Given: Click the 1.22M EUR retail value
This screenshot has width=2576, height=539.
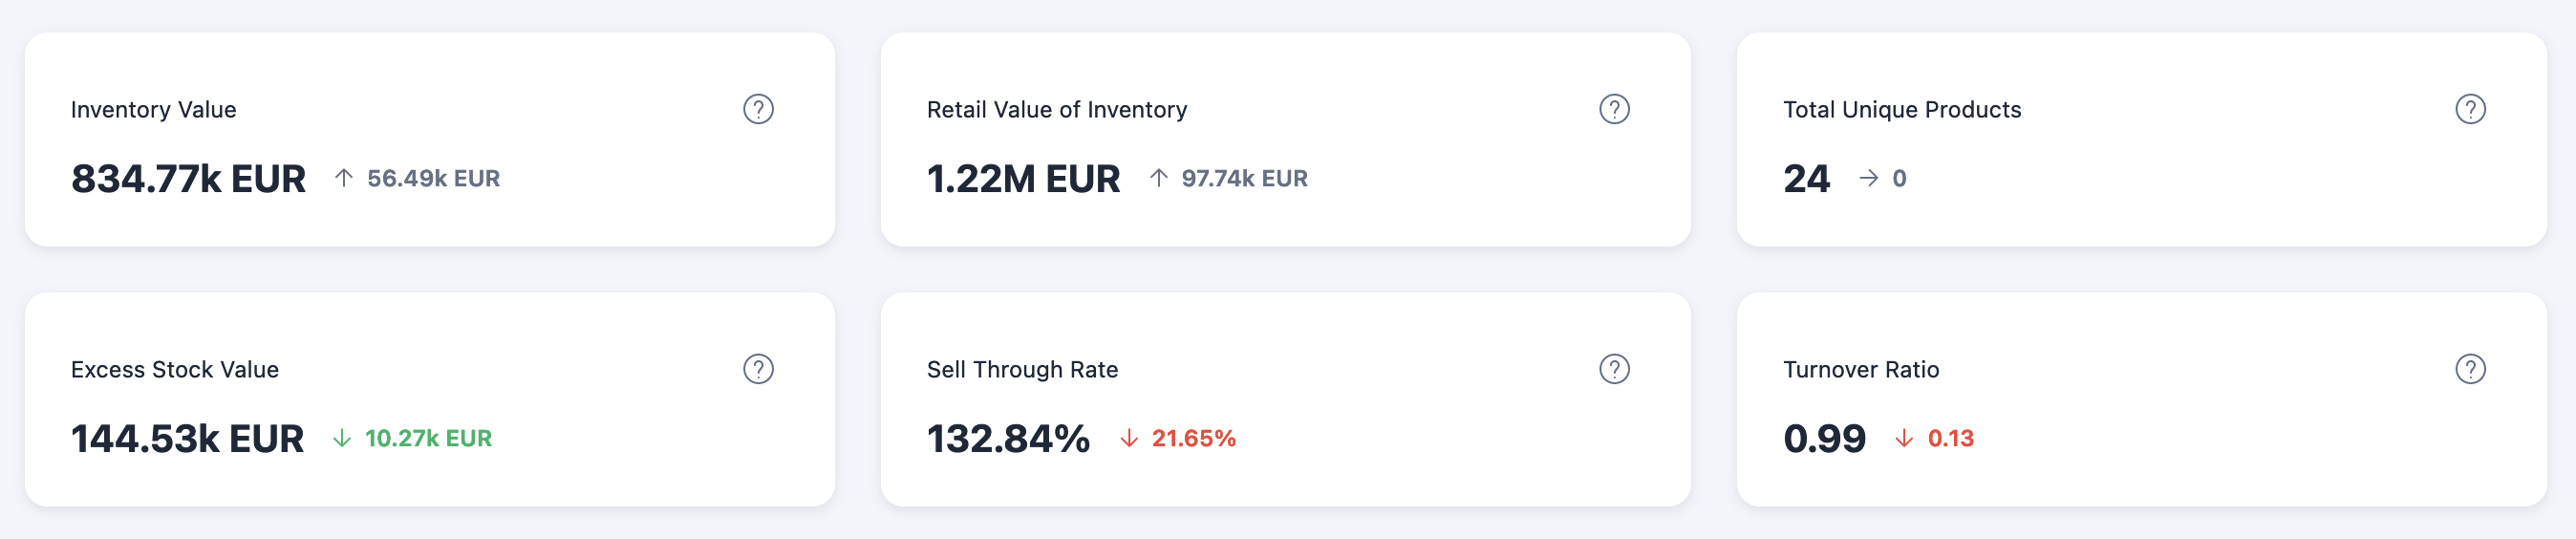Looking at the screenshot, I should (x=1023, y=179).
